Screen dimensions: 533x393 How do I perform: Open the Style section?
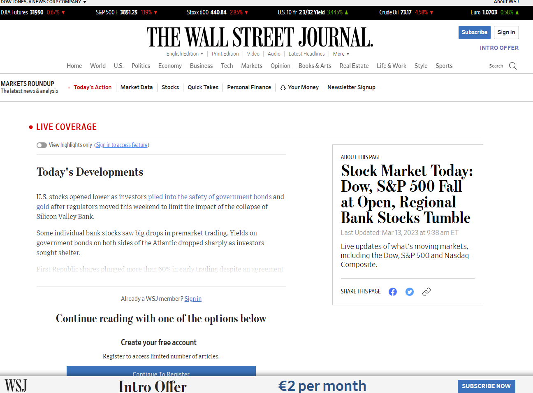(421, 66)
